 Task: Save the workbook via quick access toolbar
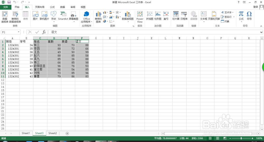tap(9, 2)
